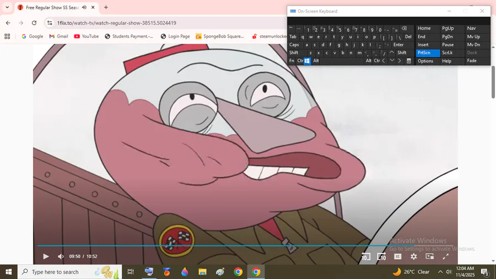Click the address bar URL
Viewport: 496px width, 279px height.
tap(116, 23)
